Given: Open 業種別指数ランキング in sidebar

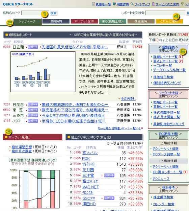Looking at the screenshot, I should coord(169,124).
